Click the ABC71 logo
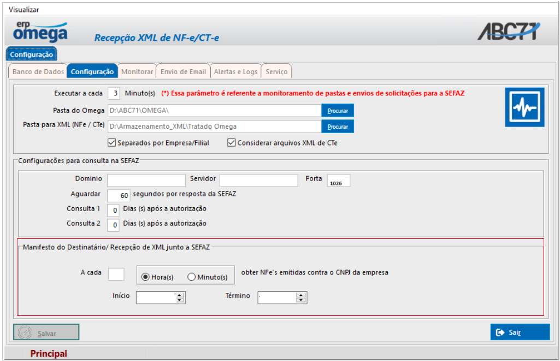This screenshot has height=361, width=560. 508,32
